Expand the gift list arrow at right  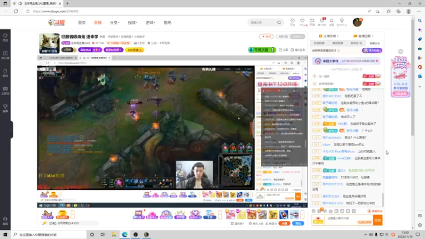[302, 215]
